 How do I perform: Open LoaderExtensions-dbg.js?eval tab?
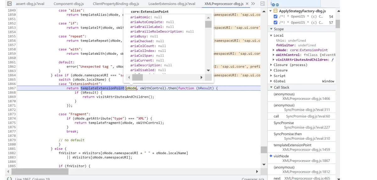tap(172, 4)
